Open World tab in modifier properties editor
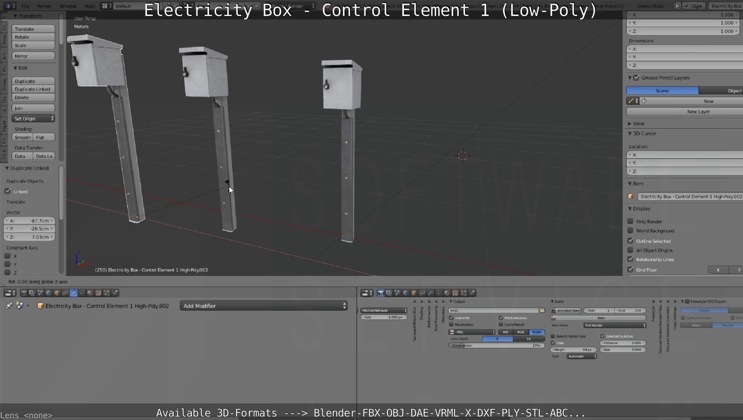 tap(48, 293)
